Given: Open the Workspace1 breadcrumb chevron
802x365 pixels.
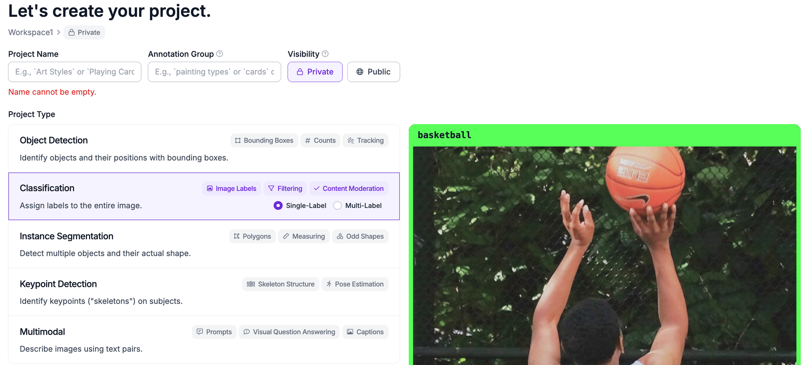Looking at the screenshot, I should point(59,32).
